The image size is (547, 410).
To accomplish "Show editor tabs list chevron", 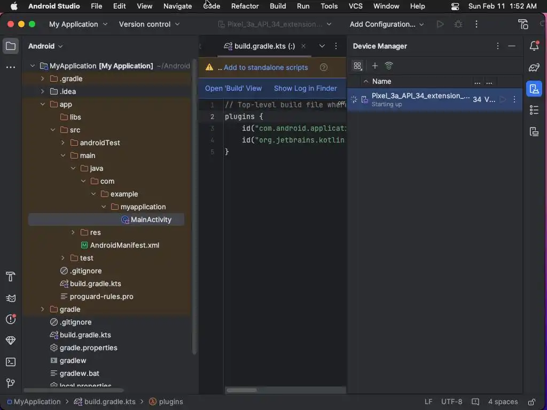I will 322,46.
